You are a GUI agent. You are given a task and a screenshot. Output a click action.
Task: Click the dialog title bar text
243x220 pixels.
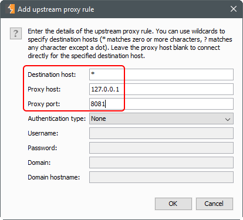(56, 9)
